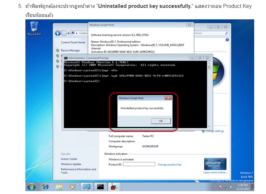266x194 pixels.
Task: Open the recent pages dropdown arrow
Action: coord(68,33)
